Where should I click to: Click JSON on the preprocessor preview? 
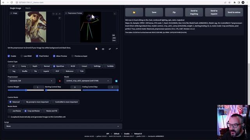(114, 38)
